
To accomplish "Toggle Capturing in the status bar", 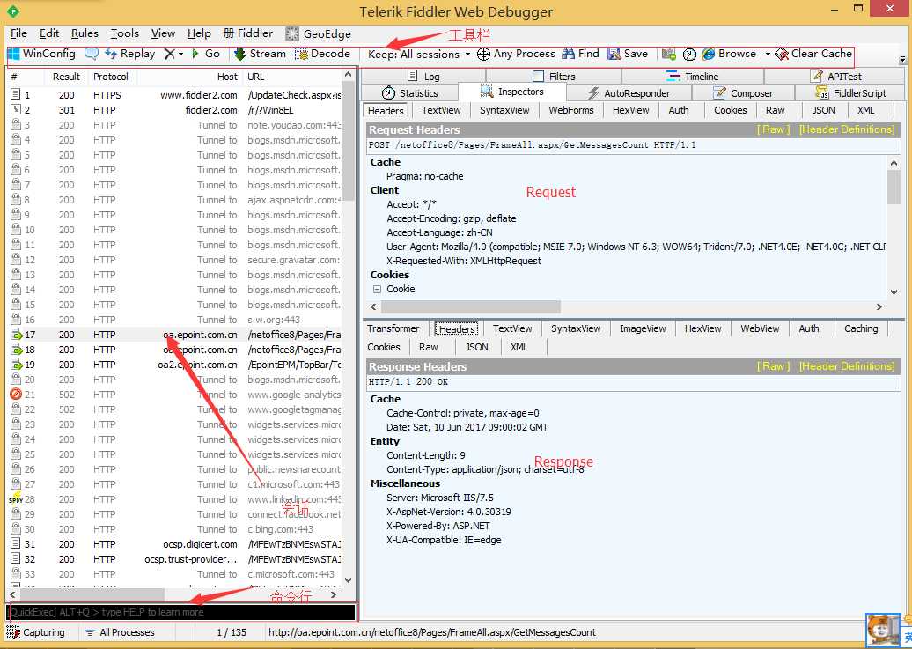I will [x=36, y=632].
